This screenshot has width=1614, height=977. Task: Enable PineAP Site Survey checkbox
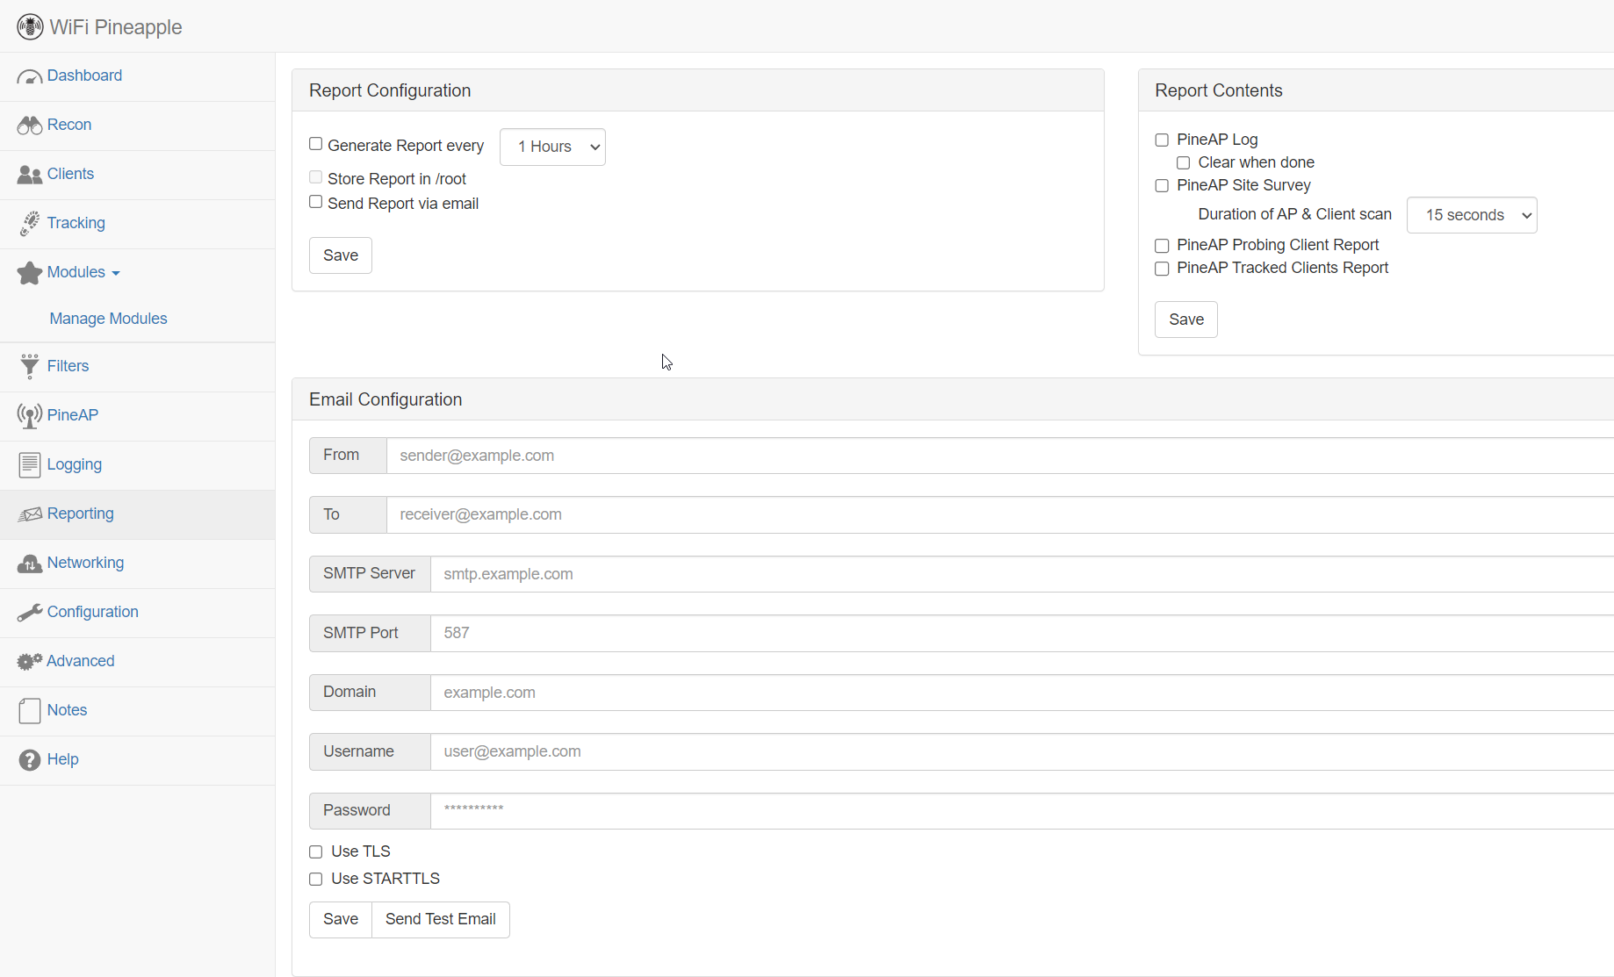coord(1162,185)
